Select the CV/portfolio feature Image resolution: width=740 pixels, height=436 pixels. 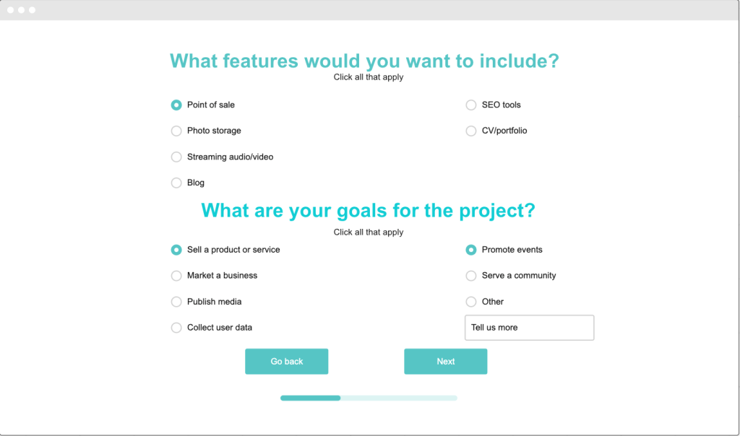tap(471, 131)
